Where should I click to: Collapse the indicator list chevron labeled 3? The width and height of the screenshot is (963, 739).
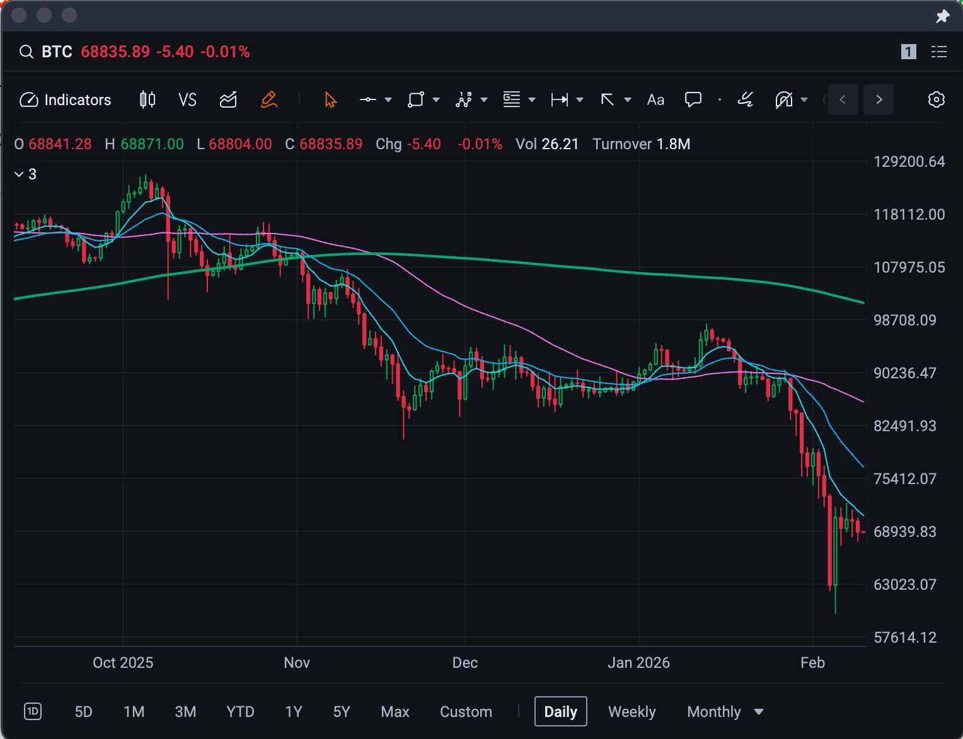[19, 174]
